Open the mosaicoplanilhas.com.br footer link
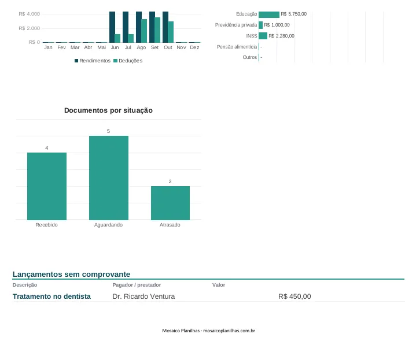 point(229,331)
